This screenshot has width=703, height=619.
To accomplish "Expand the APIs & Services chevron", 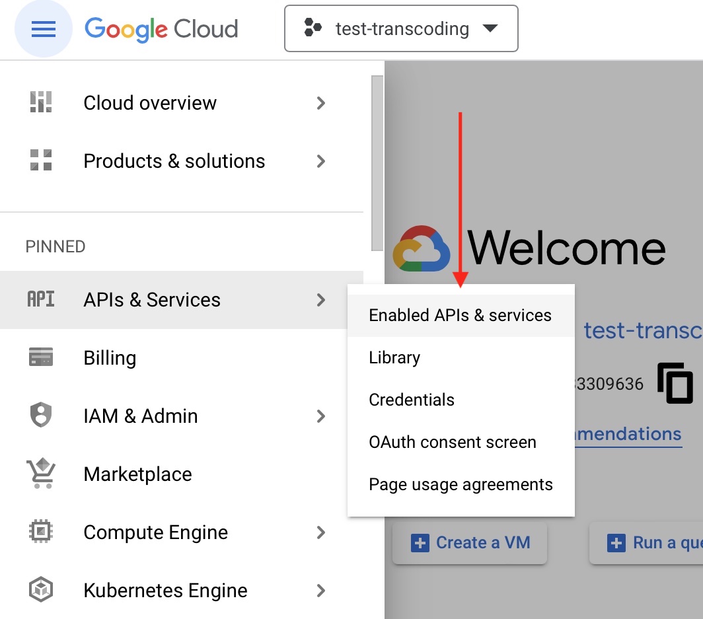I will tap(320, 300).
